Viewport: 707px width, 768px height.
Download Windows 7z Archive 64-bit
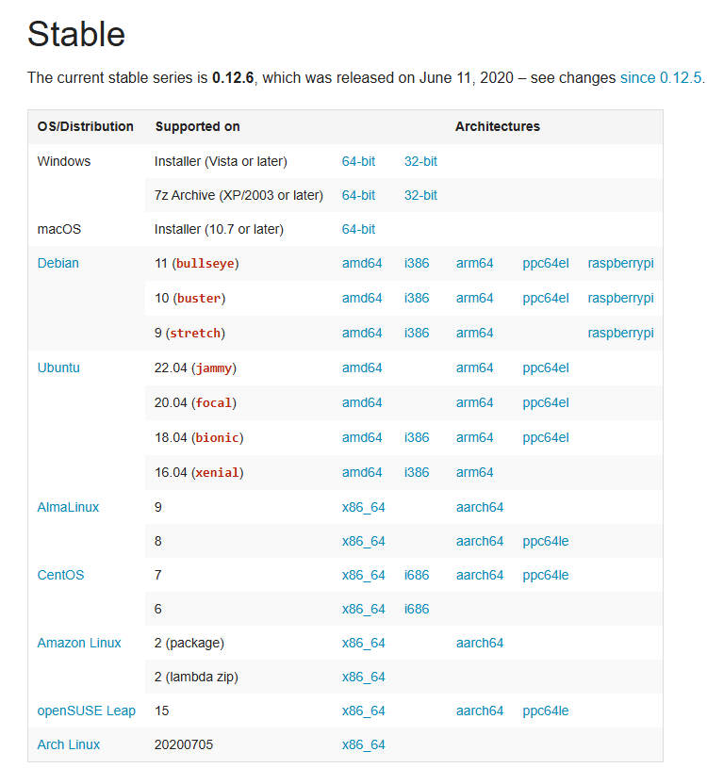358,195
